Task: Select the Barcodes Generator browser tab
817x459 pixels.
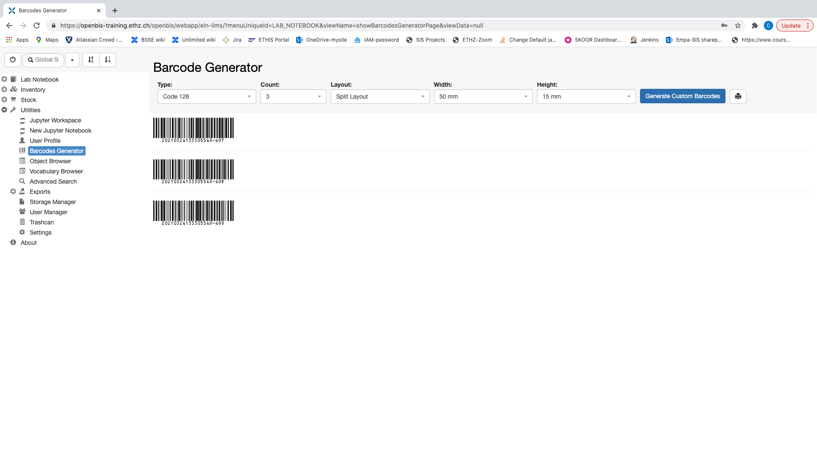Action: click(x=54, y=11)
